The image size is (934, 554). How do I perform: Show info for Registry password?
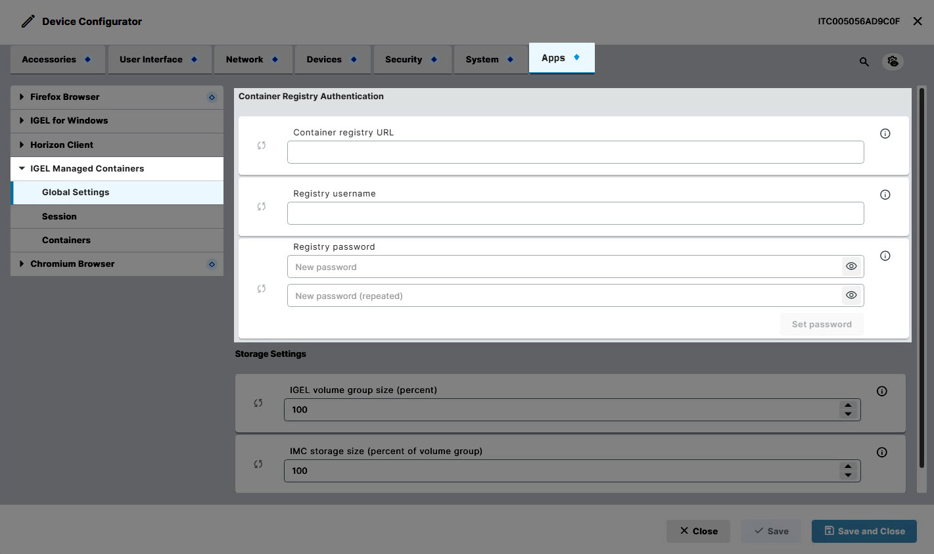[885, 256]
